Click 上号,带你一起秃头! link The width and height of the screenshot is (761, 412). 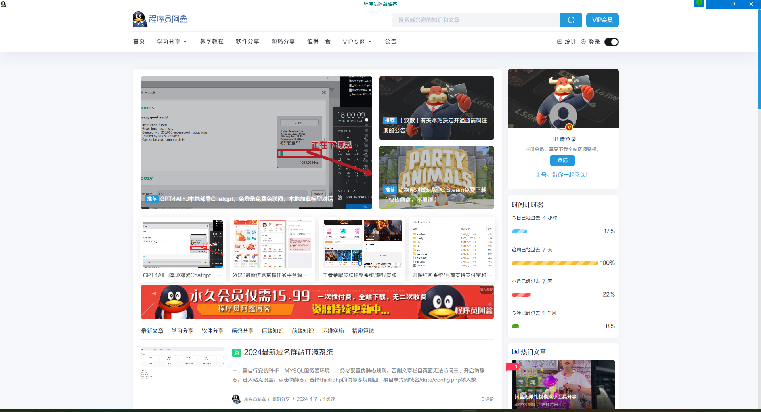point(562,175)
